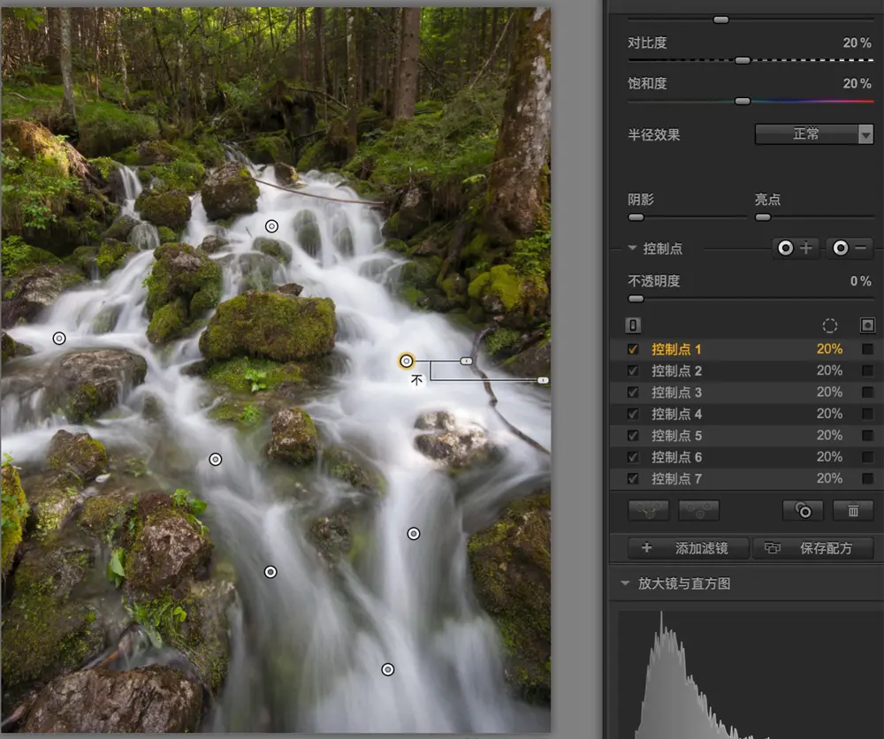The height and width of the screenshot is (739, 884).
Task: Select the 控制点 4 row label
Action: pos(676,414)
